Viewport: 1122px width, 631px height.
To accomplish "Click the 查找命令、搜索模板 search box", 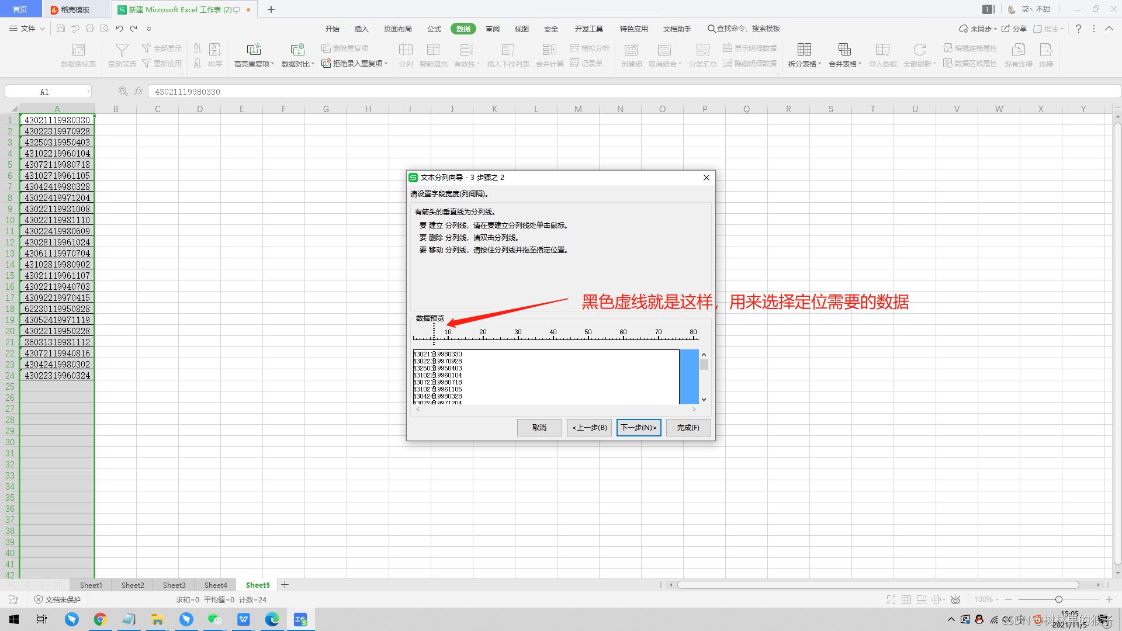I will [744, 29].
